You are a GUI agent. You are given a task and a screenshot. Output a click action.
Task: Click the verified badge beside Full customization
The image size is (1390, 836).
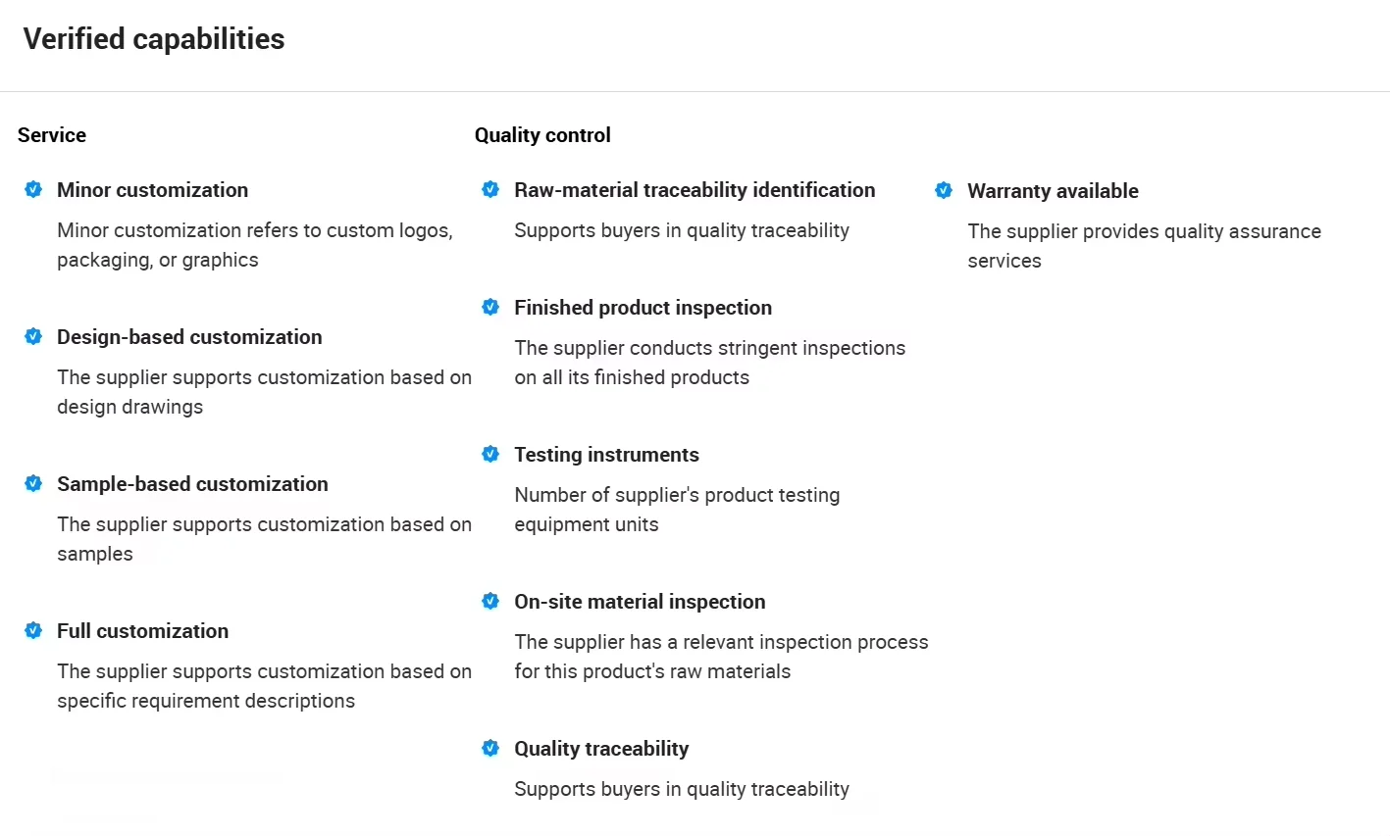pyautogui.click(x=33, y=630)
